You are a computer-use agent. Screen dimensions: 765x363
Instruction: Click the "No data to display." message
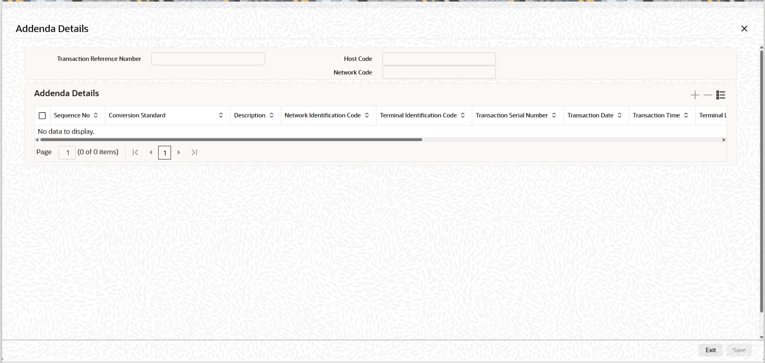click(x=66, y=131)
